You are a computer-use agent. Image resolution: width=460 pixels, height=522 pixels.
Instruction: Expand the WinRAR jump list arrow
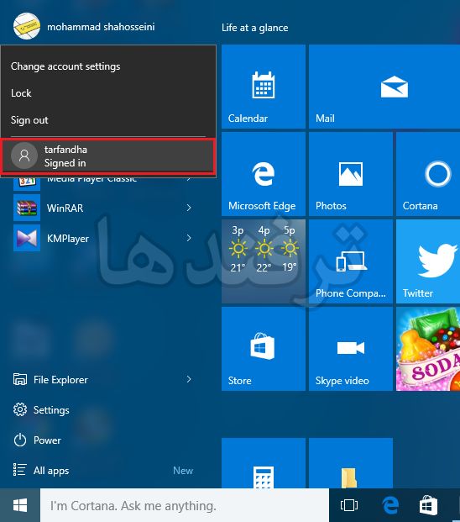tap(189, 208)
